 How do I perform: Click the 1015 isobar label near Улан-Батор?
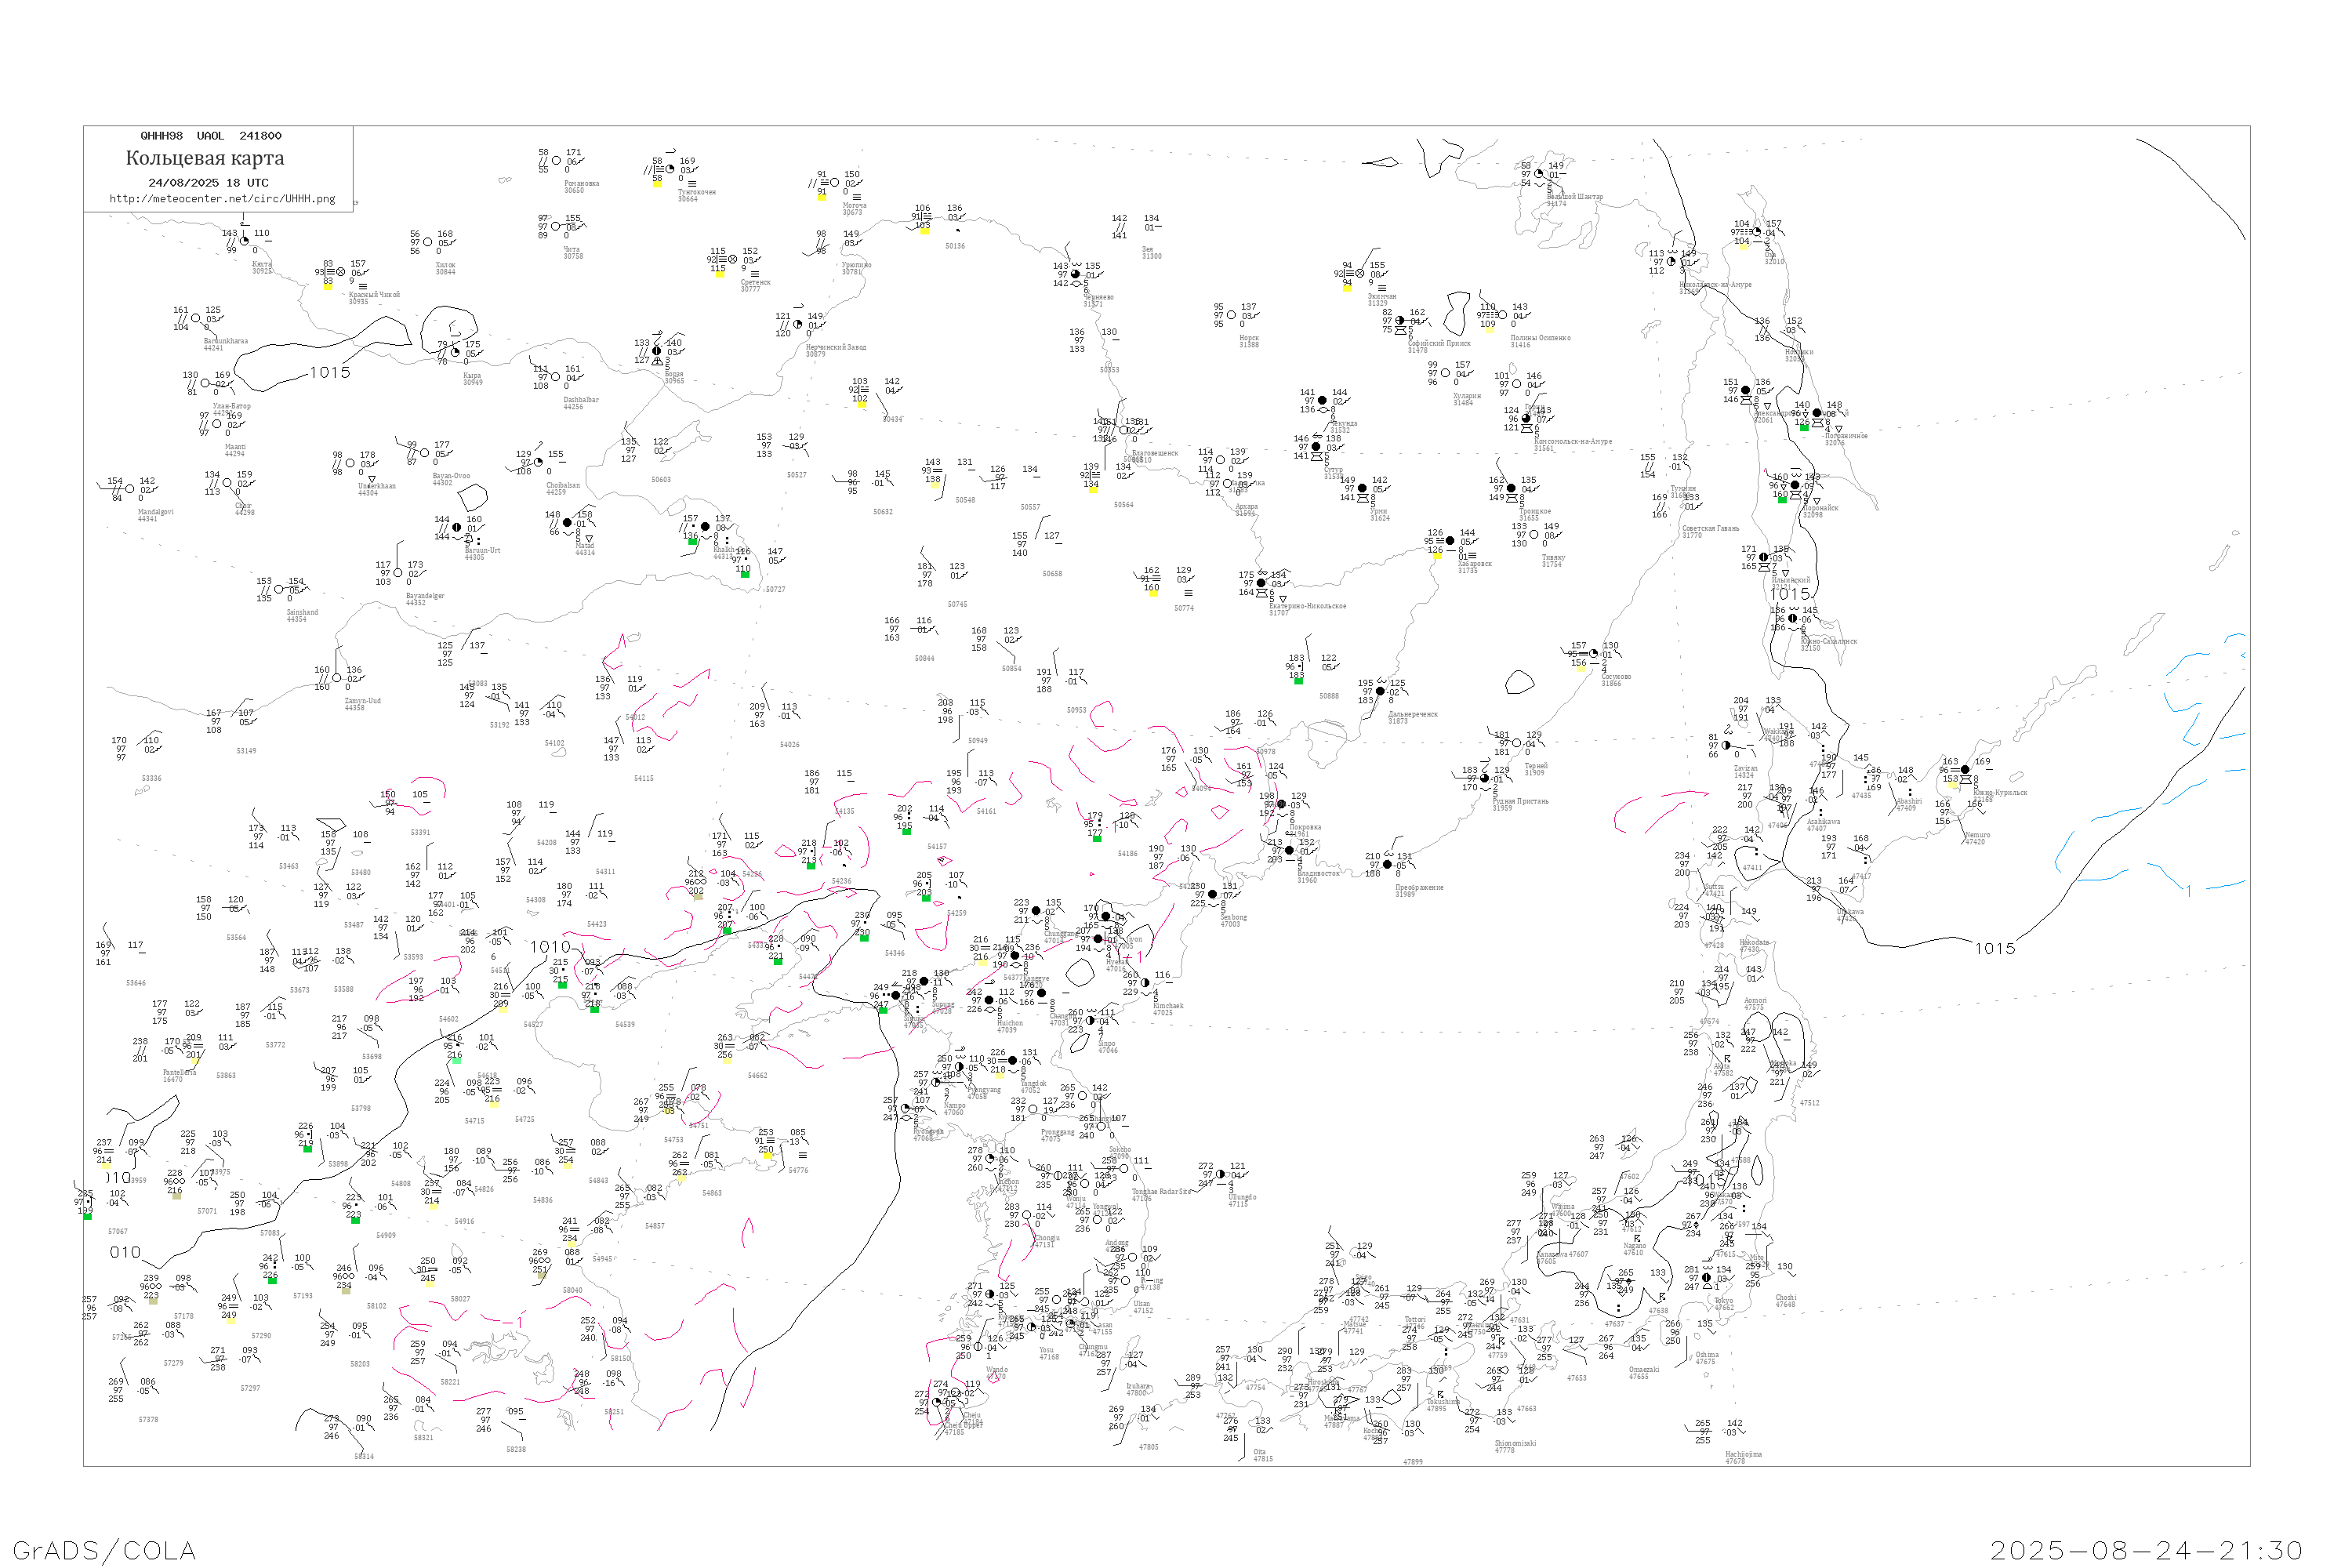pos(329,373)
